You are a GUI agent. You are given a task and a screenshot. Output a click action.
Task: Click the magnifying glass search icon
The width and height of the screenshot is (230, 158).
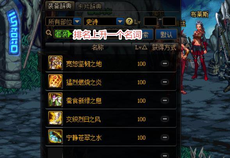[x=49, y=33]
